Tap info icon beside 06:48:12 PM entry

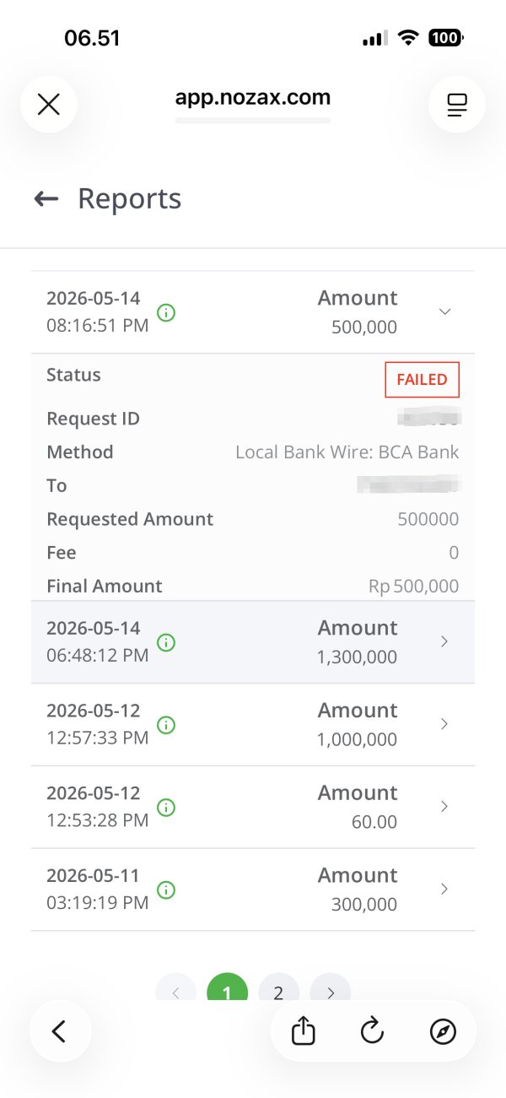tap(166, 642)
